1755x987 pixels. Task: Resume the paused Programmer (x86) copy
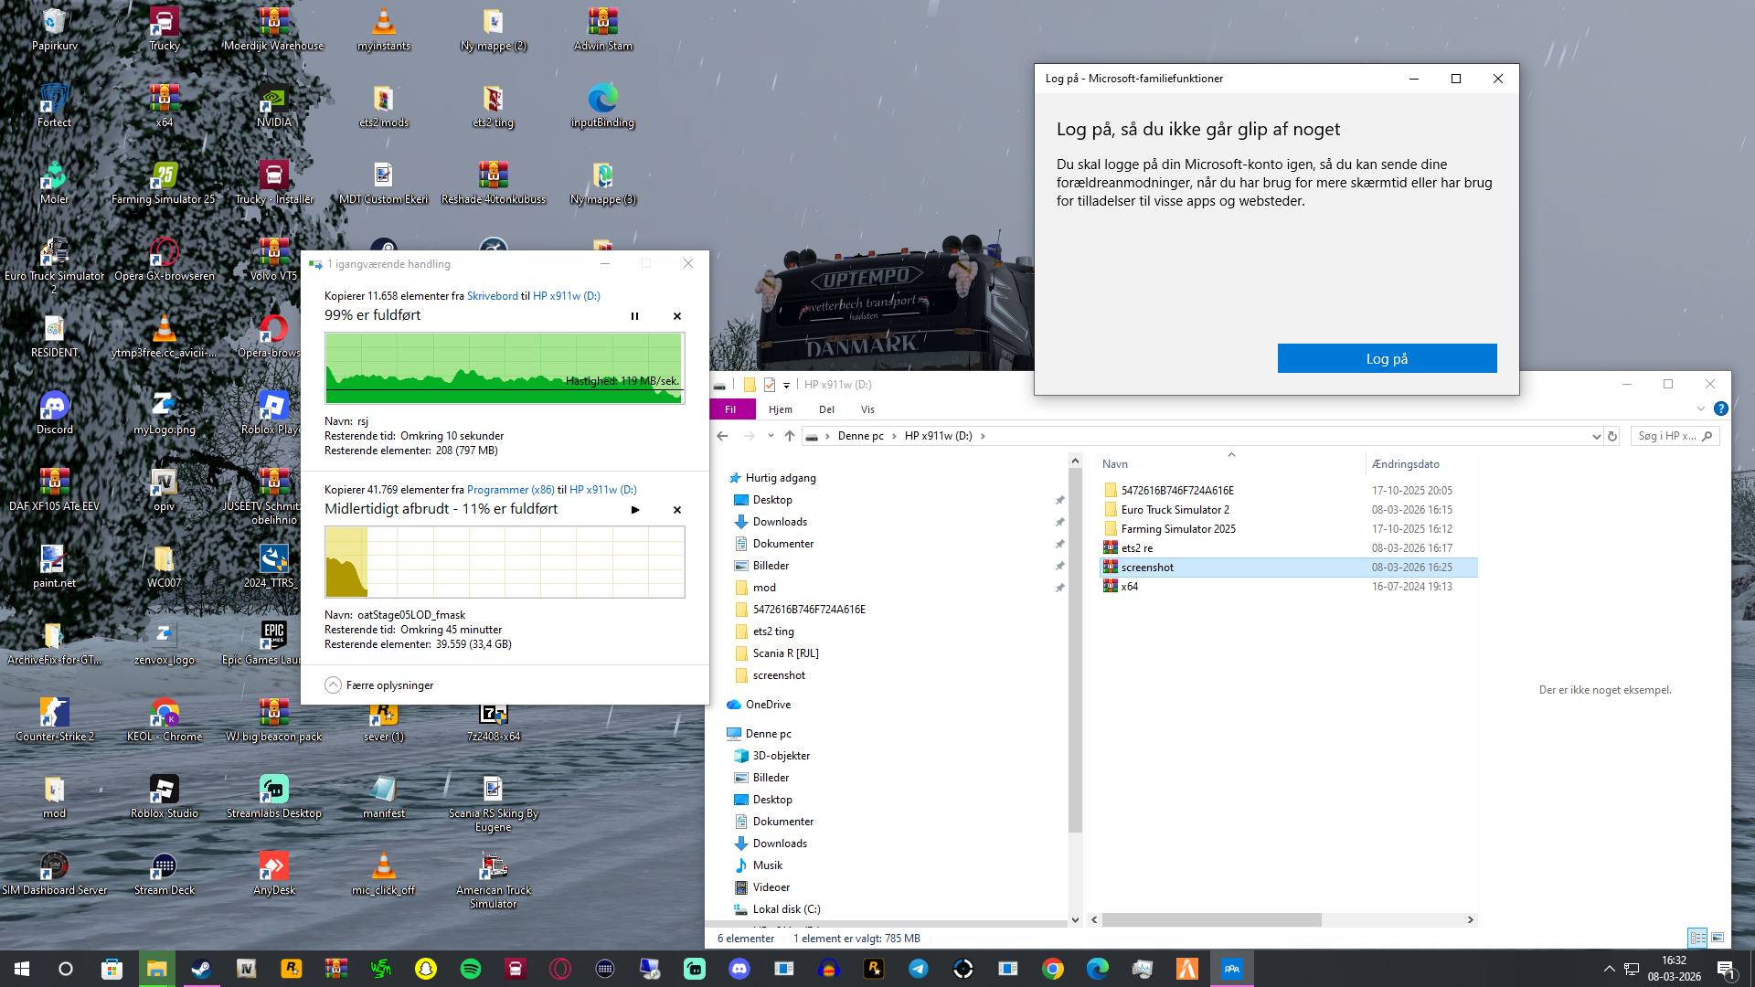tap(634, 510)
